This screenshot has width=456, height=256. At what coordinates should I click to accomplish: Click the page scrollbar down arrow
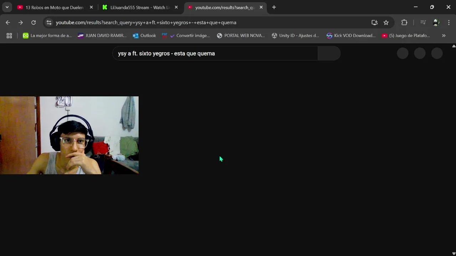pos(454,253)
